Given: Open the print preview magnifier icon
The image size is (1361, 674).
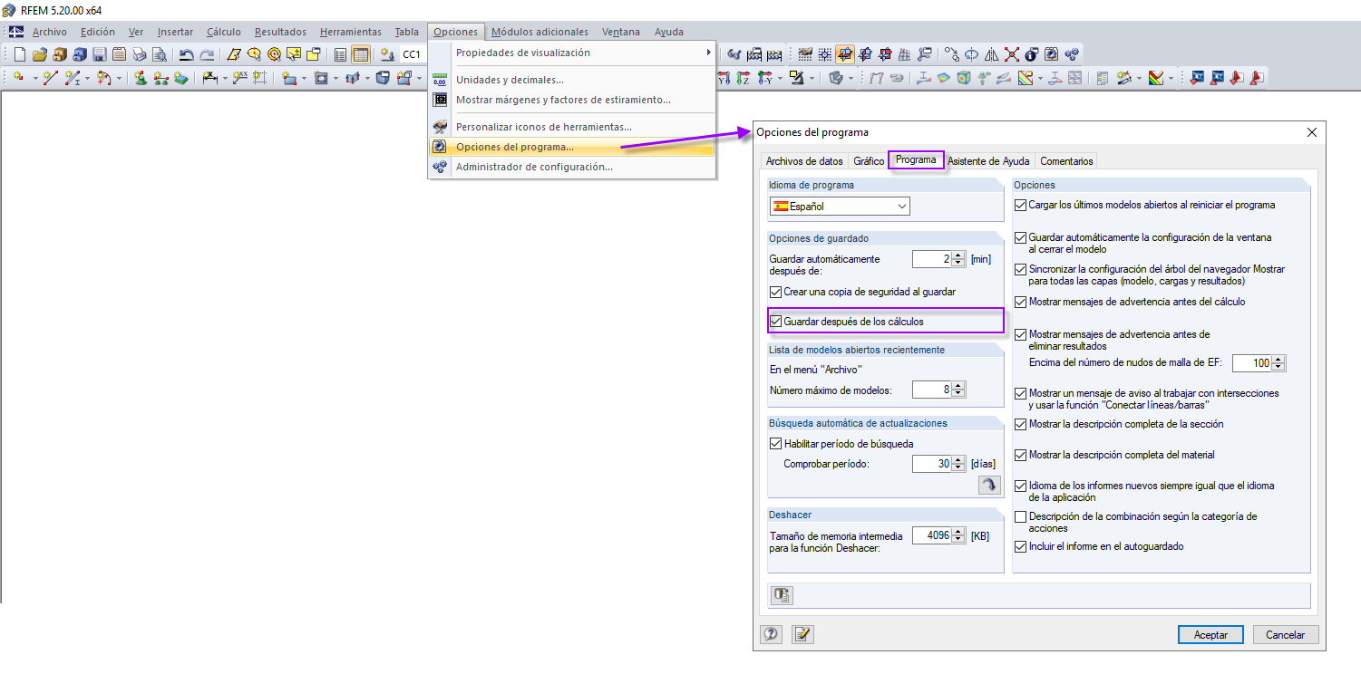Looking at the screenshot, I should [159, 54].
